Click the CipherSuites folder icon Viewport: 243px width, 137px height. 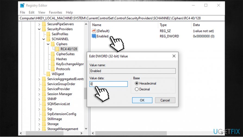click(53, 54)
